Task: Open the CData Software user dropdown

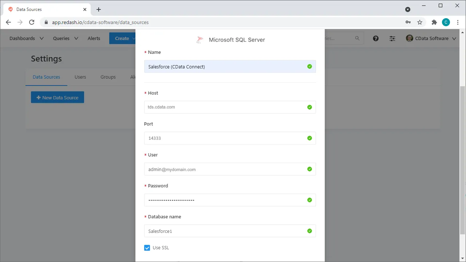Action: pos(431,39)
